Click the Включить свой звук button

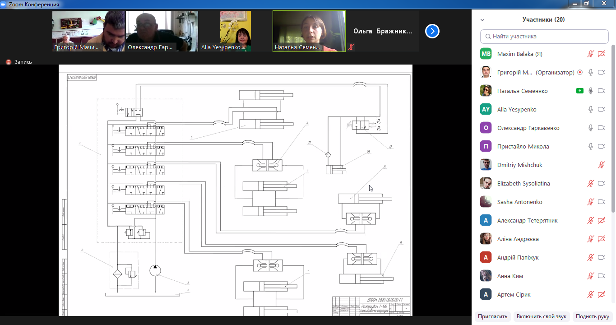tap(542, 316)
